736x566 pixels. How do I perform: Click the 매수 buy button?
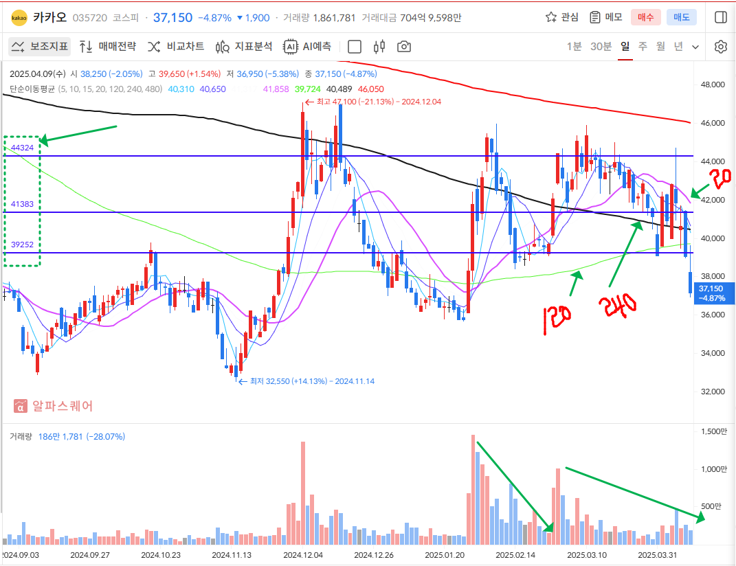(x=645, y=17)
